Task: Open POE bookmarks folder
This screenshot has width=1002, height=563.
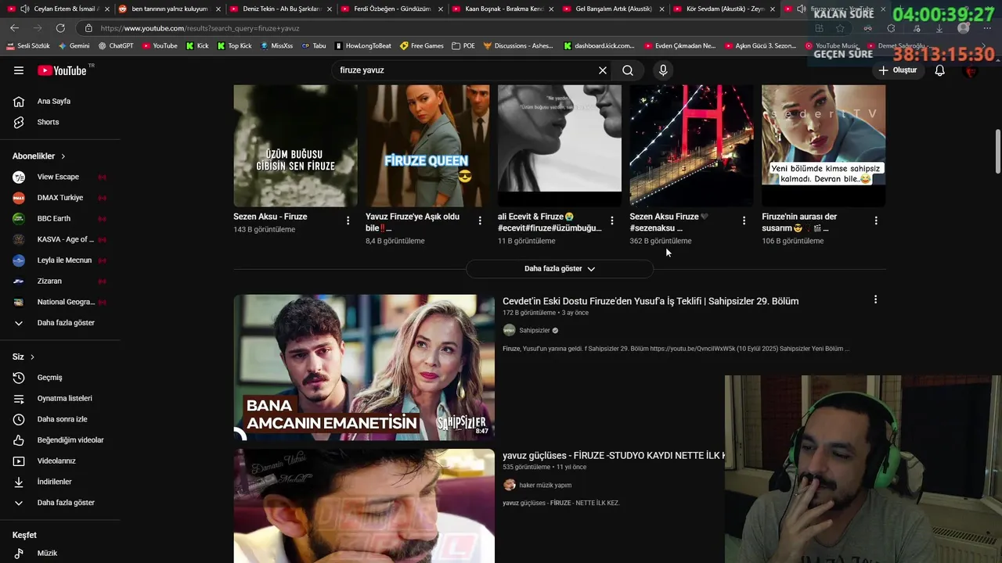Action: (x=463, y=46)
